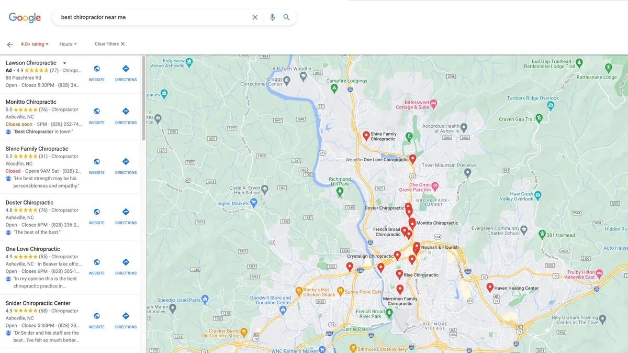628x353 pixels.
Task: Click the Clyde A. Erwin High School marker
Action: pyautogui.click(x=265, y=189)
